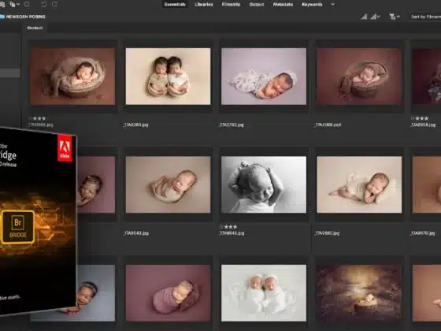
Task: Click filename _17A3263.jpg
Action: click(x=135, y=125)
